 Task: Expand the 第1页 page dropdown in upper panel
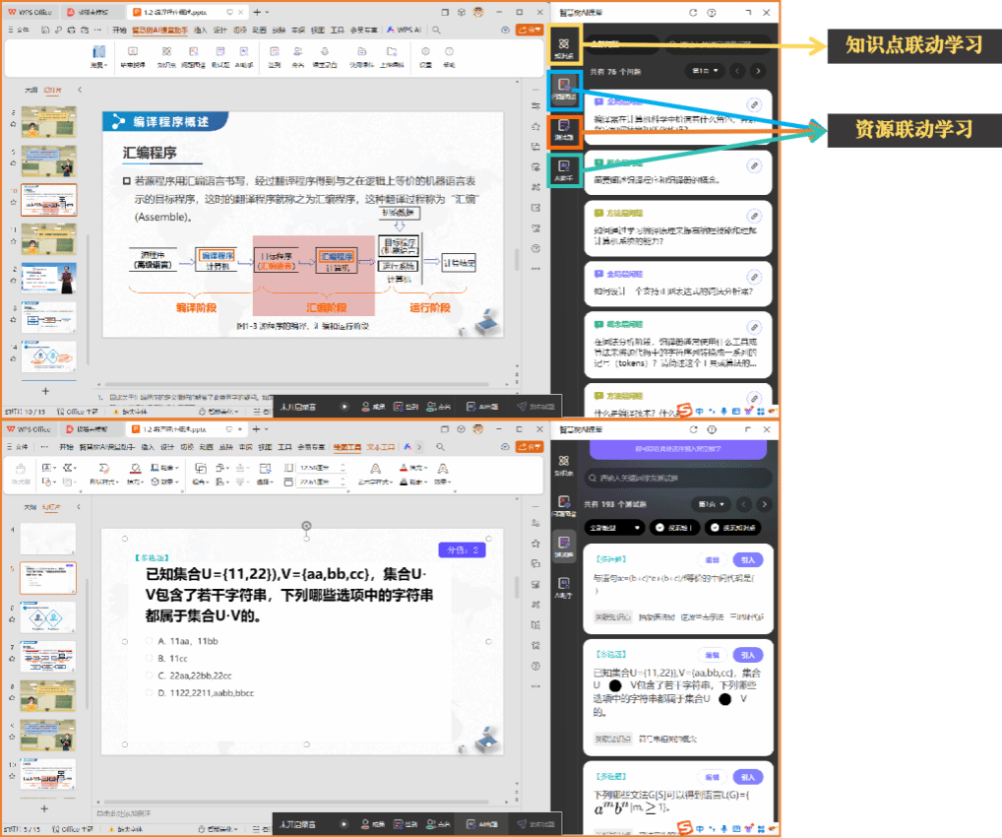(708, 71)
